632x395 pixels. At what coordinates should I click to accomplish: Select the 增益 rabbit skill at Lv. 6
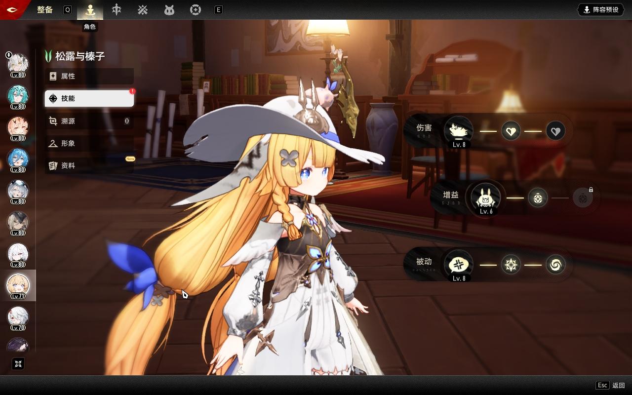point(486,197)
